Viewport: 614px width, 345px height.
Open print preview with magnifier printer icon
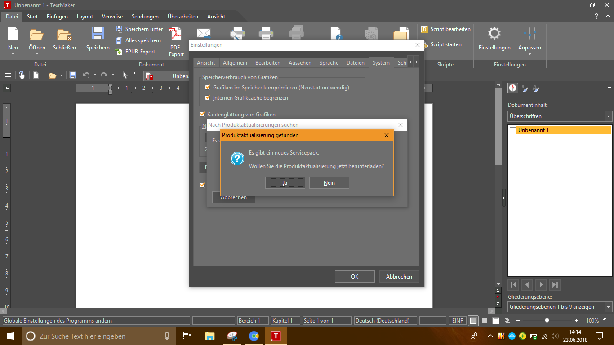[237, 34]
